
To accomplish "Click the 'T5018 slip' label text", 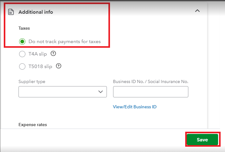I will [x=40, y=66].
